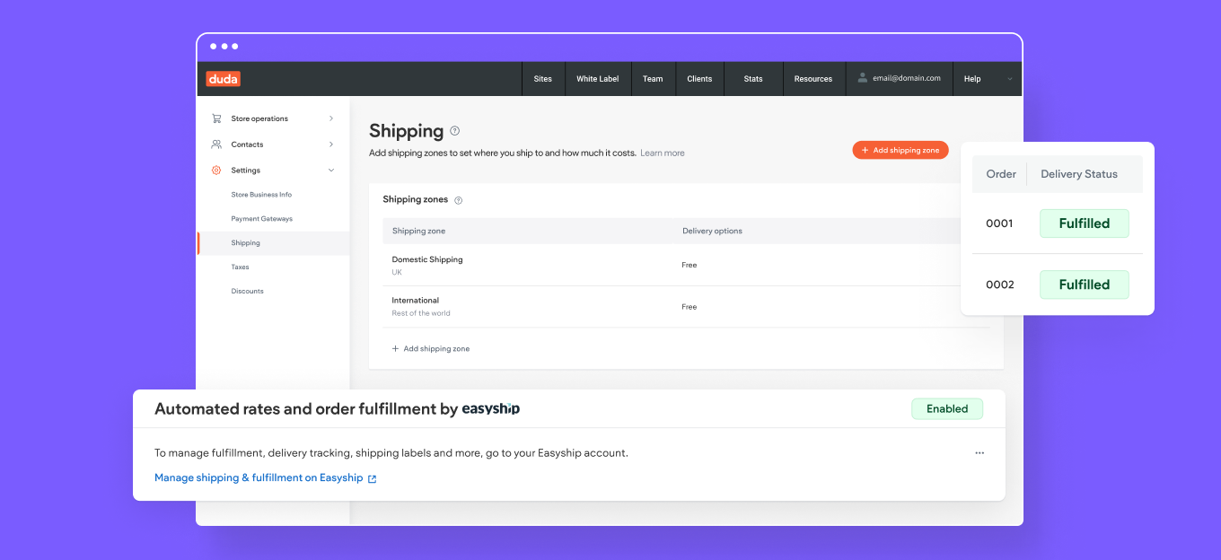This screenshot has width=1221, height=560.
Task: Click the user avatar icon beside email@domain.com
Action: coord(863,78)
